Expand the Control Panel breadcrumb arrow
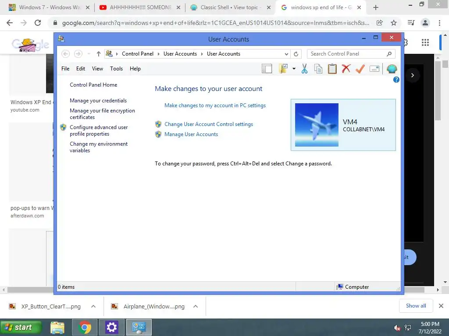Viewport: 449px width, 336px height. [158, 54]
